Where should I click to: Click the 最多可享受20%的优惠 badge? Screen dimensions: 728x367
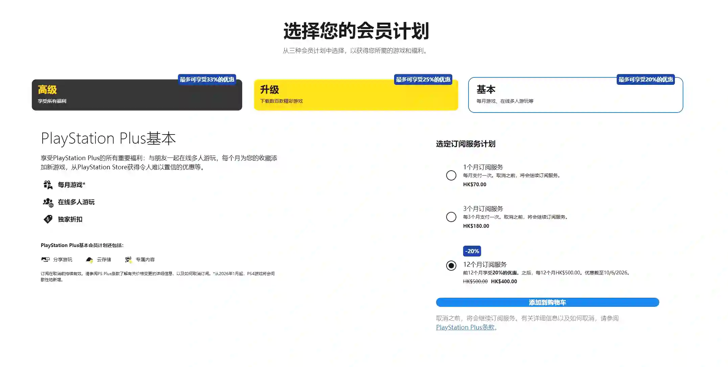pos(646,79)
